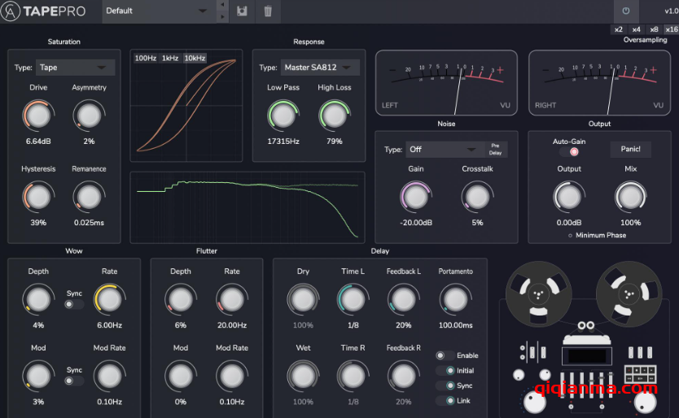Select x4 oversampling option
Viewport: 679px width, 418px height.
point(636,29)
